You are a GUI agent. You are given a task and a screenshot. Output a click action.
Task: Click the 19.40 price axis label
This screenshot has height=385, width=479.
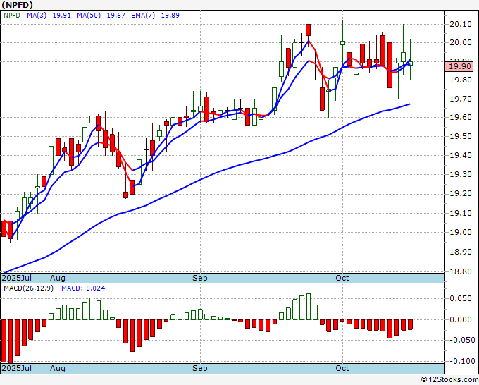[x=461, y=155]
